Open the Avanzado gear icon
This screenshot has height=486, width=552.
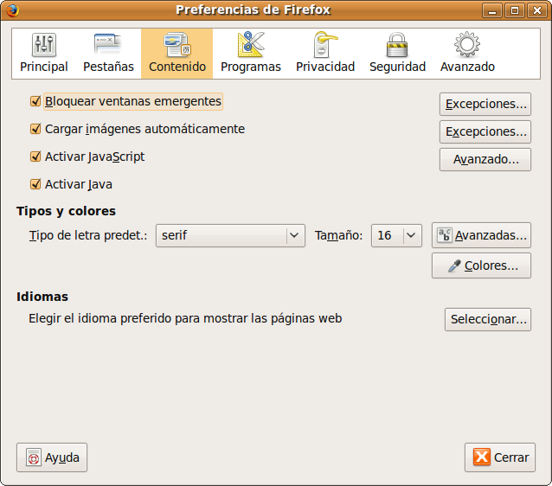pos(467,45)
